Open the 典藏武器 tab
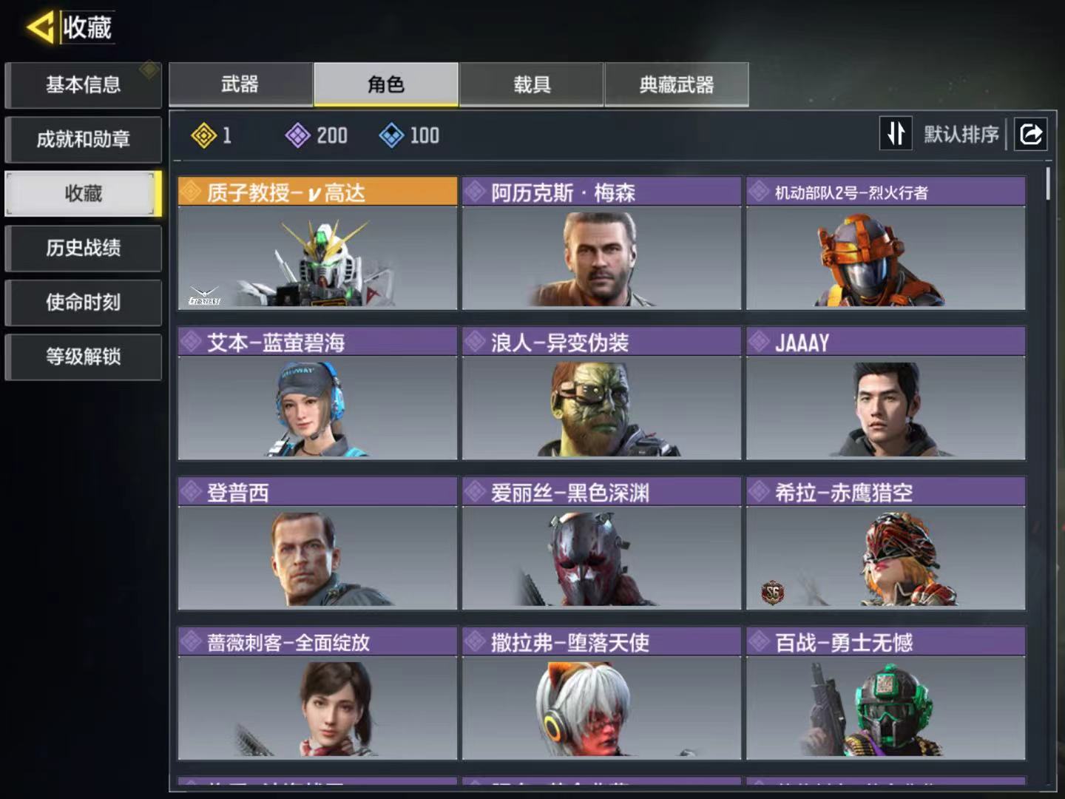 [677, 84]
